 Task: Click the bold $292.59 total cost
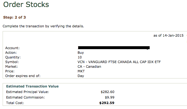[107, 103]
